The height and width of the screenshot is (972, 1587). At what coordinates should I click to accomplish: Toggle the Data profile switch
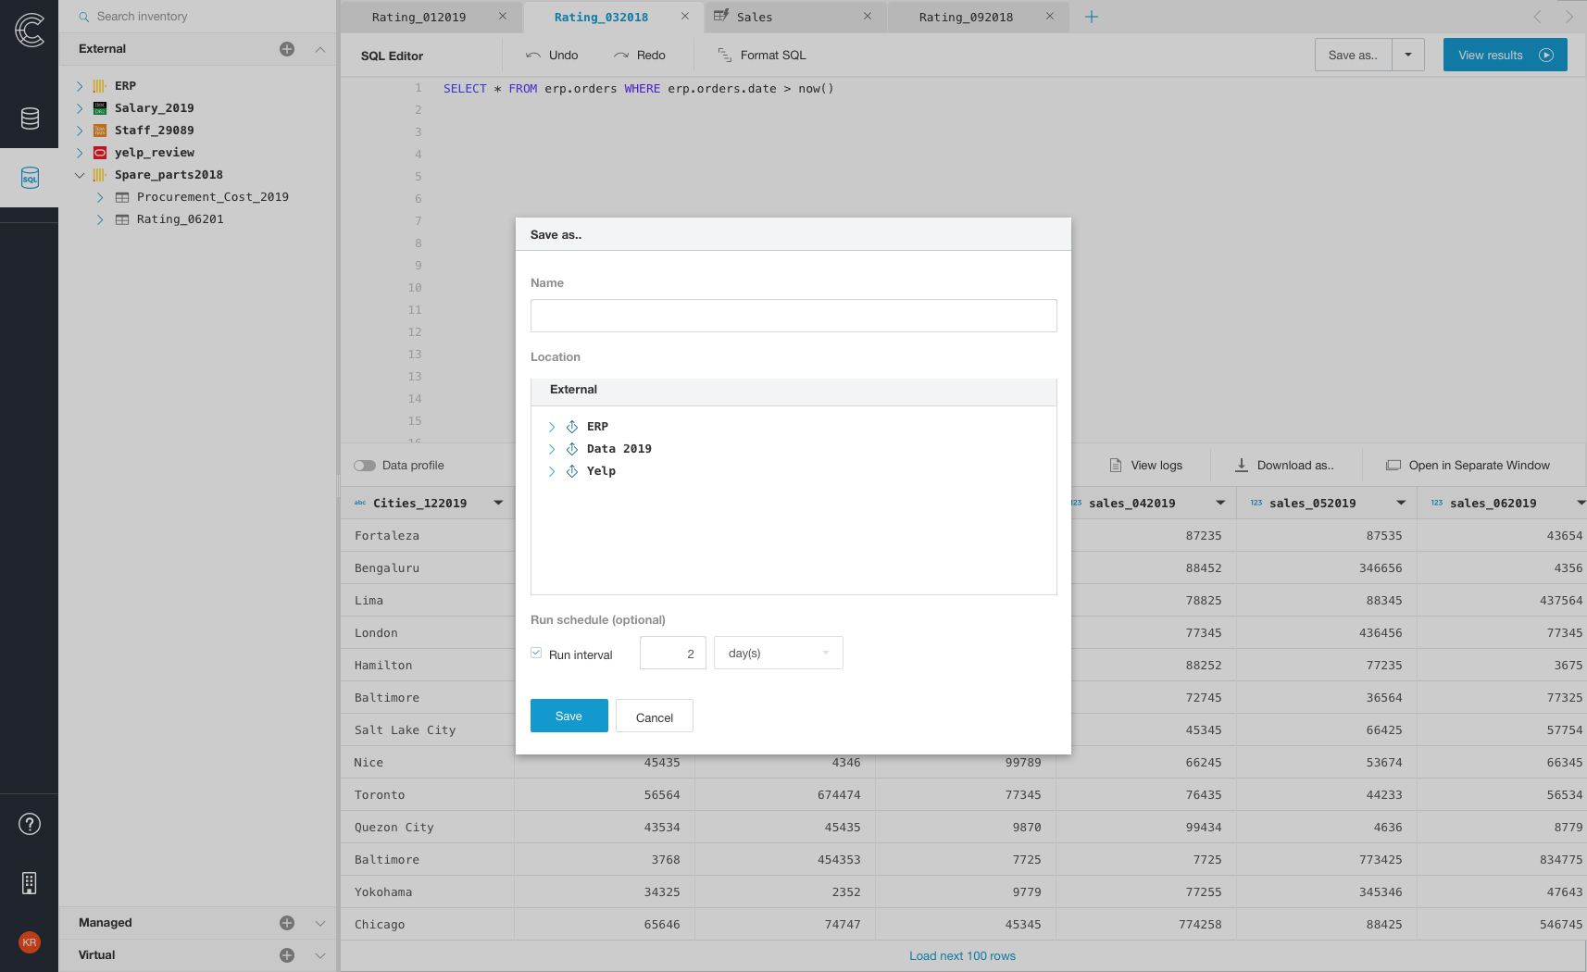[365, 466]
